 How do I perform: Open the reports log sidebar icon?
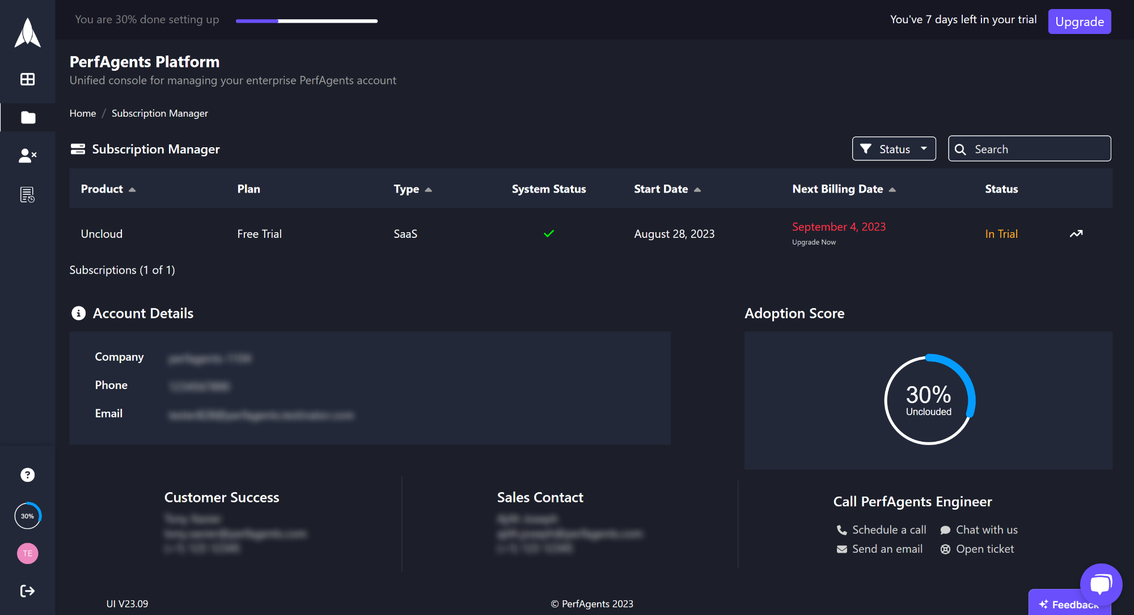27,195
